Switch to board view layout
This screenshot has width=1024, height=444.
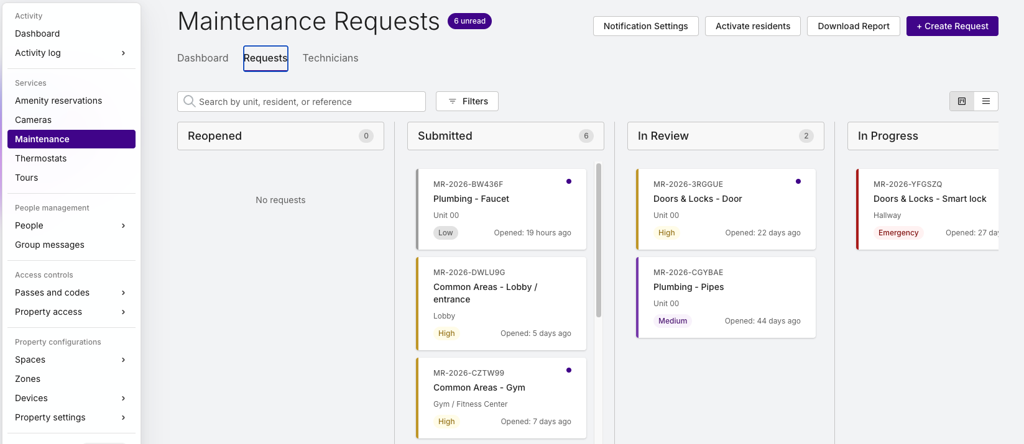click(x=962, y=101)
